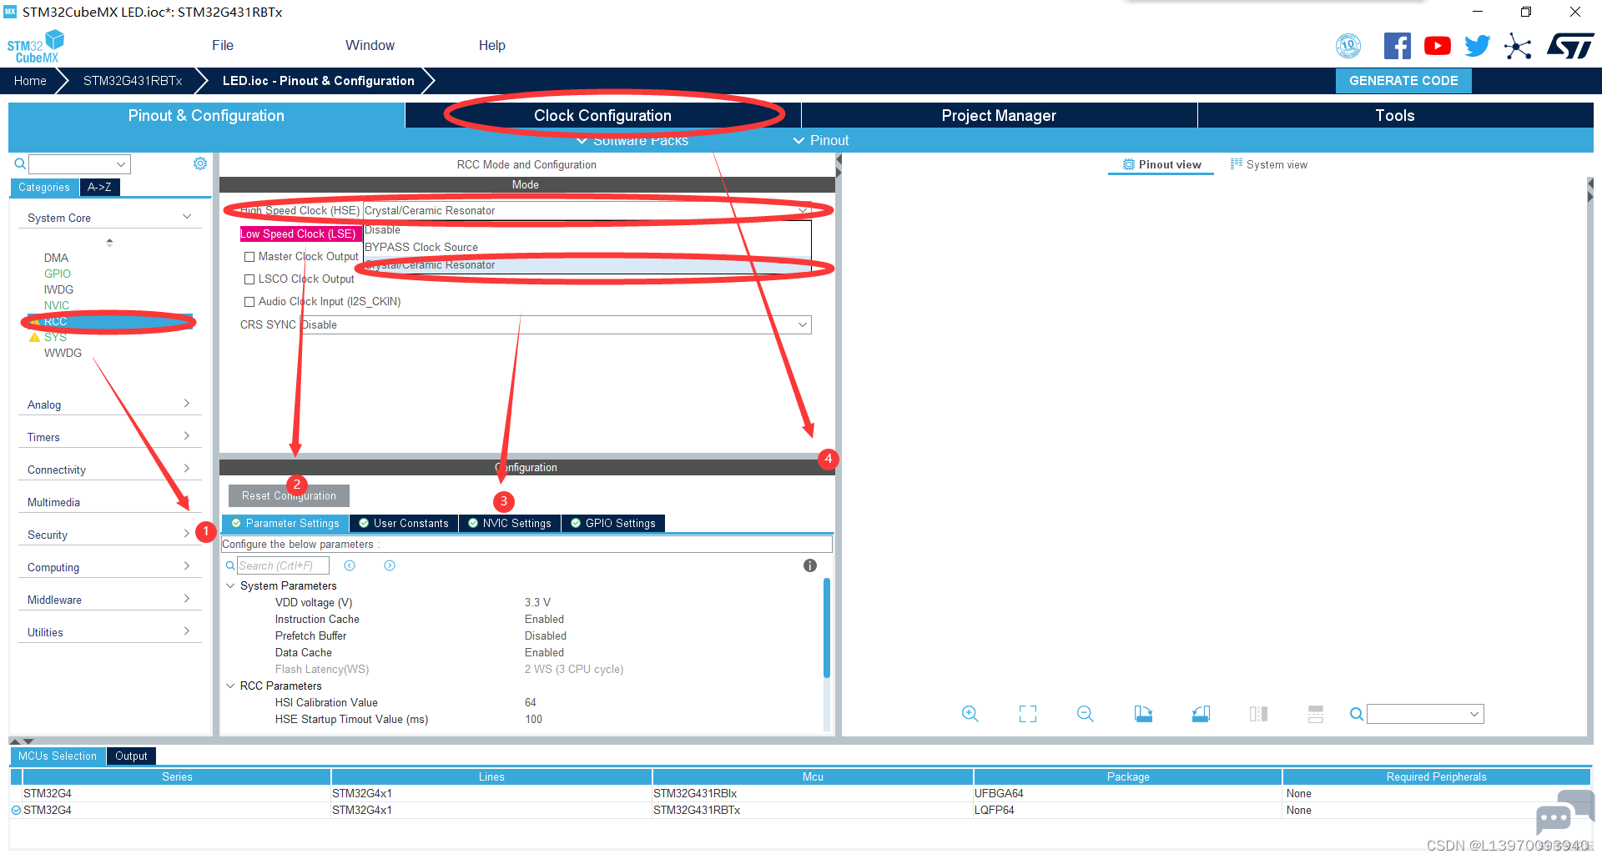Open the High Speed Clock (HSE) dropdown
This screenshot has height=859, width=1602.
(587, 211)
